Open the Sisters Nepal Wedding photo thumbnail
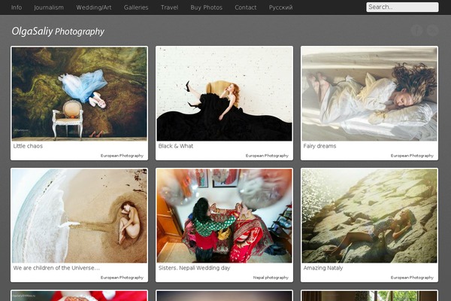Image resolution: width=451 pixels, height=301 pixels. point(224,216)
